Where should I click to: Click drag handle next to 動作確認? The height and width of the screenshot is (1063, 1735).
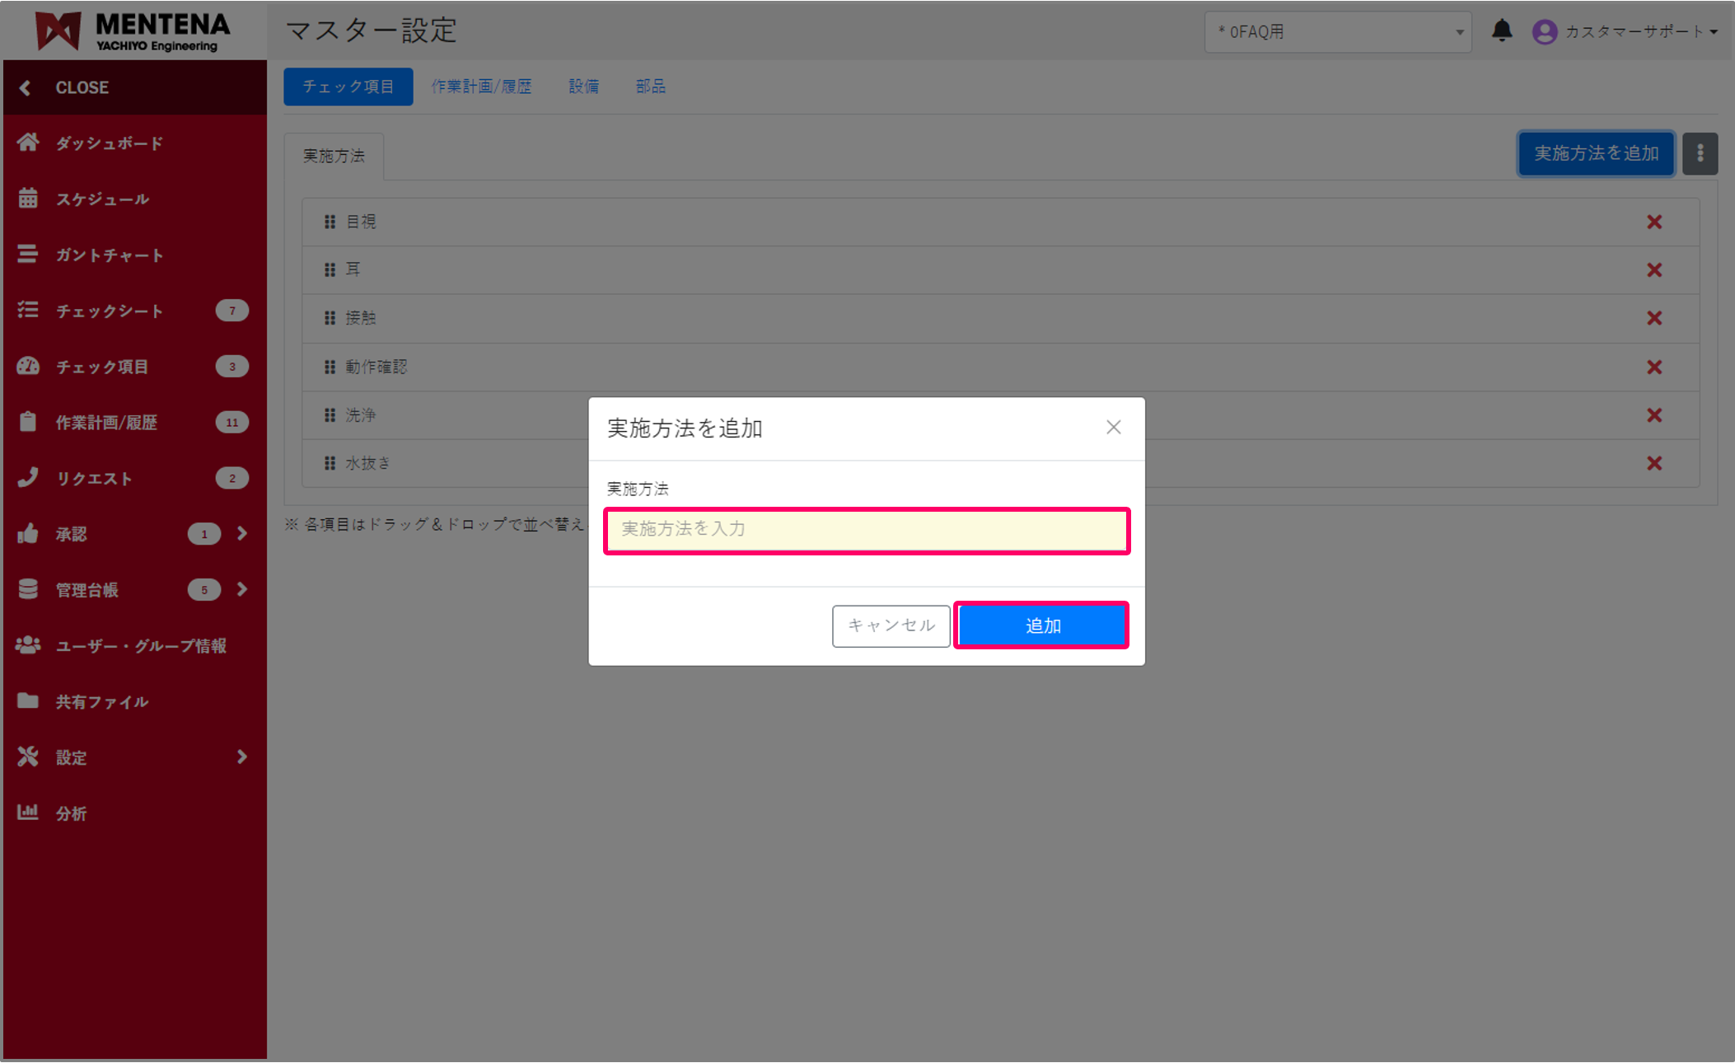pyautogui.click(x=330, y=367)
